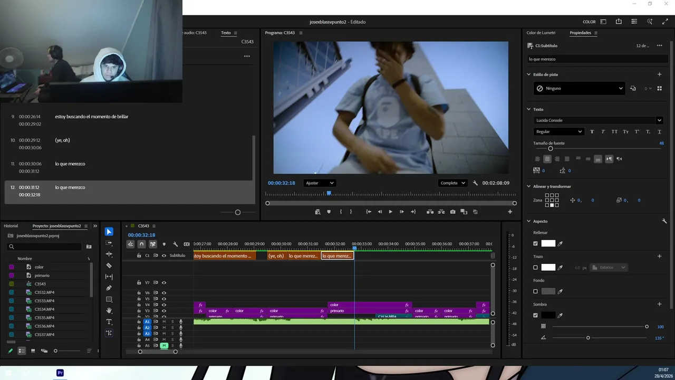Open the Ajustar zoom level dropdown

coord(320,183)
